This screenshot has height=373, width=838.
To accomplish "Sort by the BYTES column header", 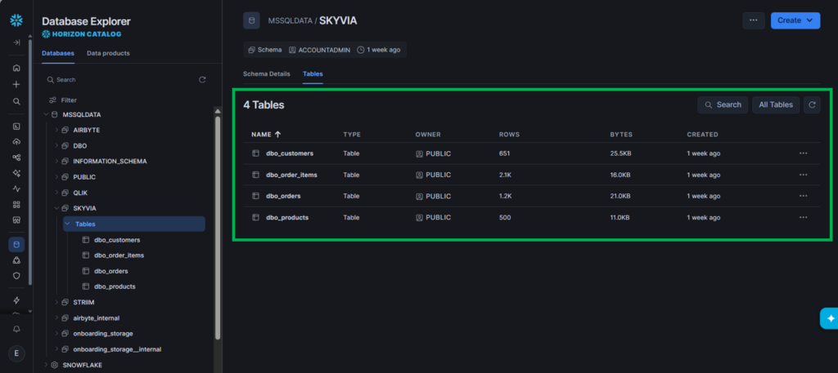I will (621, 135).
